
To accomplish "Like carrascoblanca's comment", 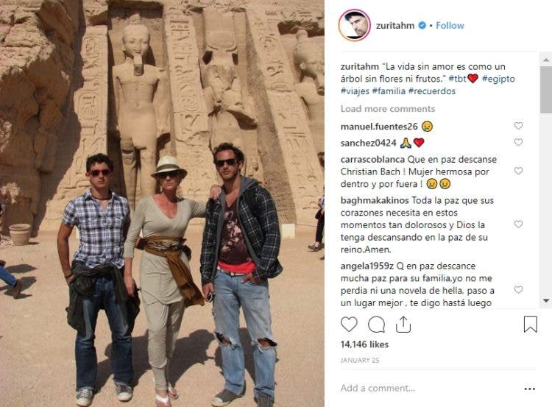I will (518, 171).
